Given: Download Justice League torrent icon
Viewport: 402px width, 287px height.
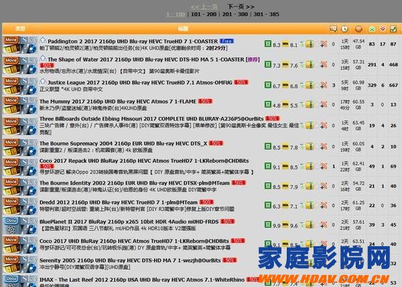Looking at the screenshot, I should coord(310,85).
